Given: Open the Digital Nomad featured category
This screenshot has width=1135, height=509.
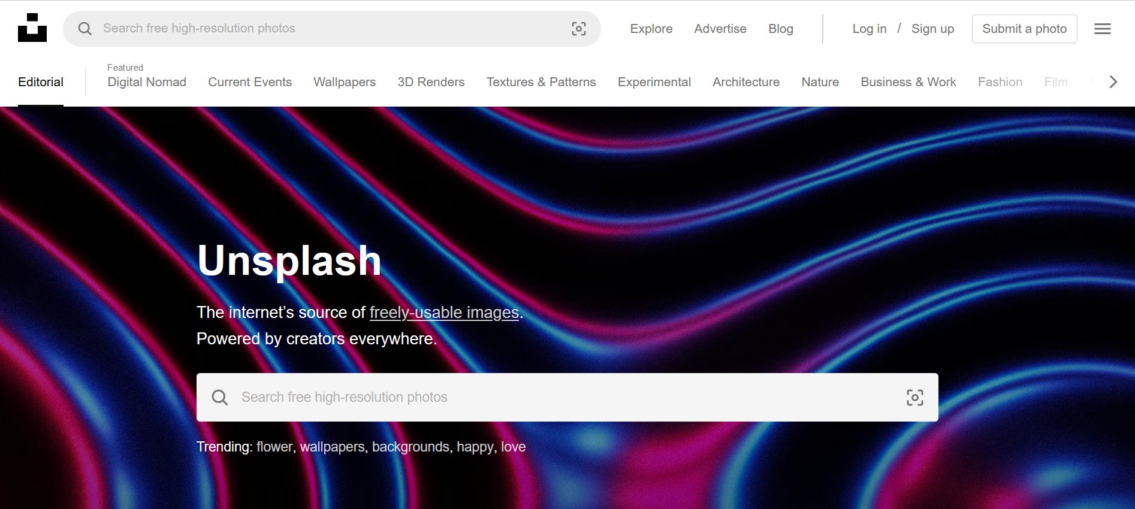Looking at the screenshot, I should (147, 82).
